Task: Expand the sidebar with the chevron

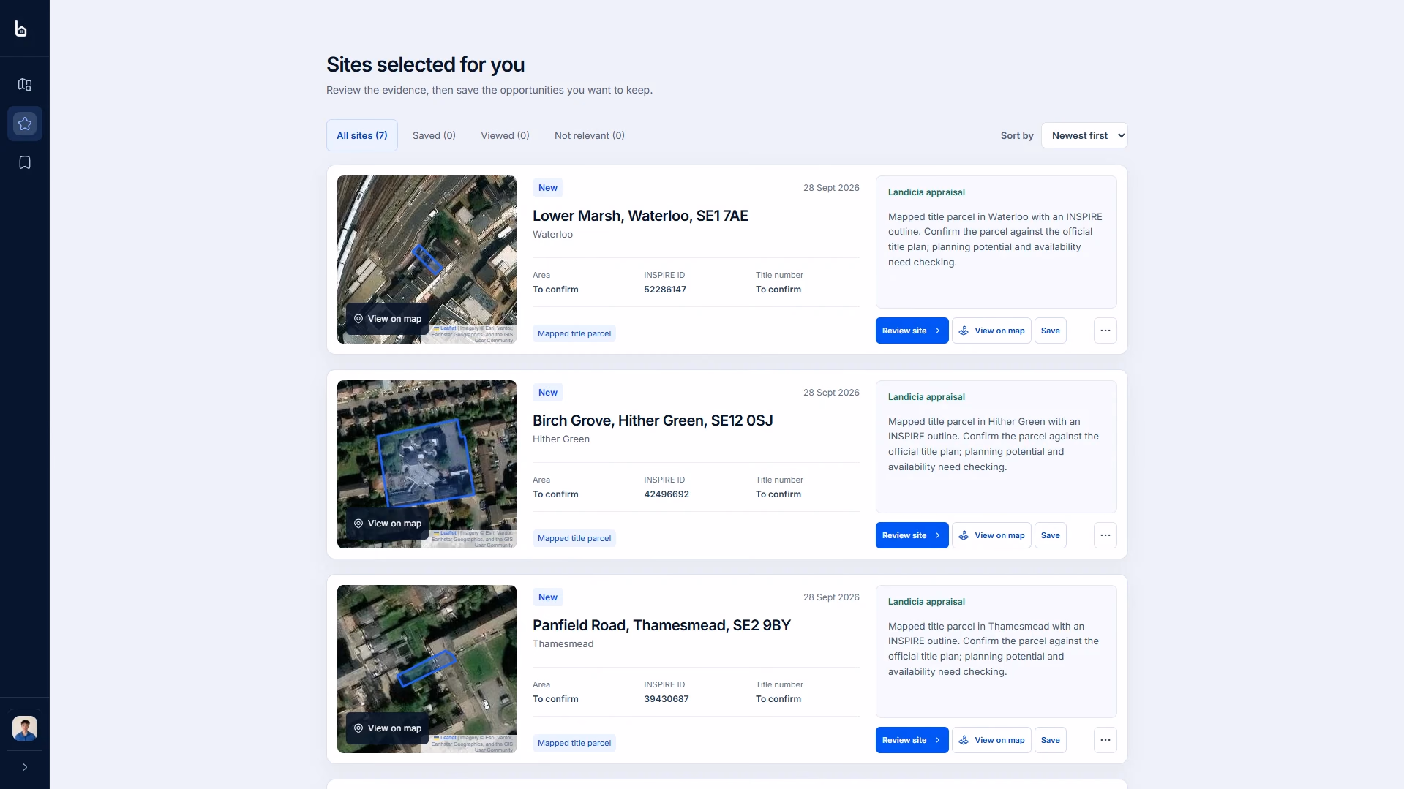Action: 25,767
